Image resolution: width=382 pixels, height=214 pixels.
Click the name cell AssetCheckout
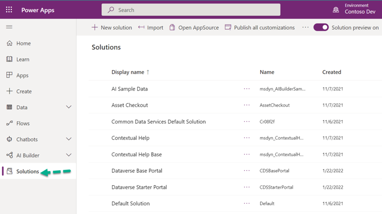pos(275,105)
